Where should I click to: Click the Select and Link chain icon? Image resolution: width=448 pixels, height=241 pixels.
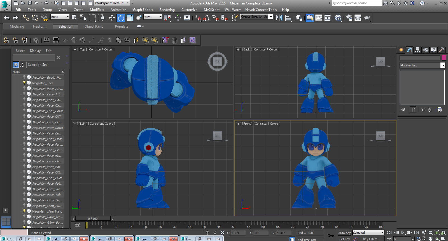tap(26, 18)
